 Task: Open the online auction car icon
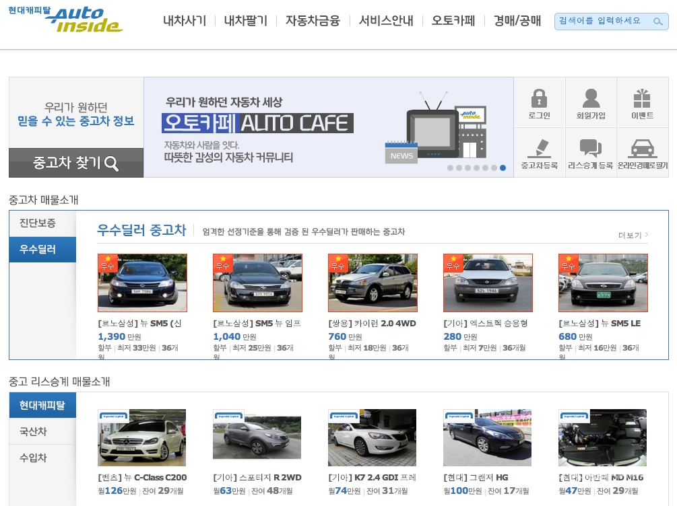(642, 149)
